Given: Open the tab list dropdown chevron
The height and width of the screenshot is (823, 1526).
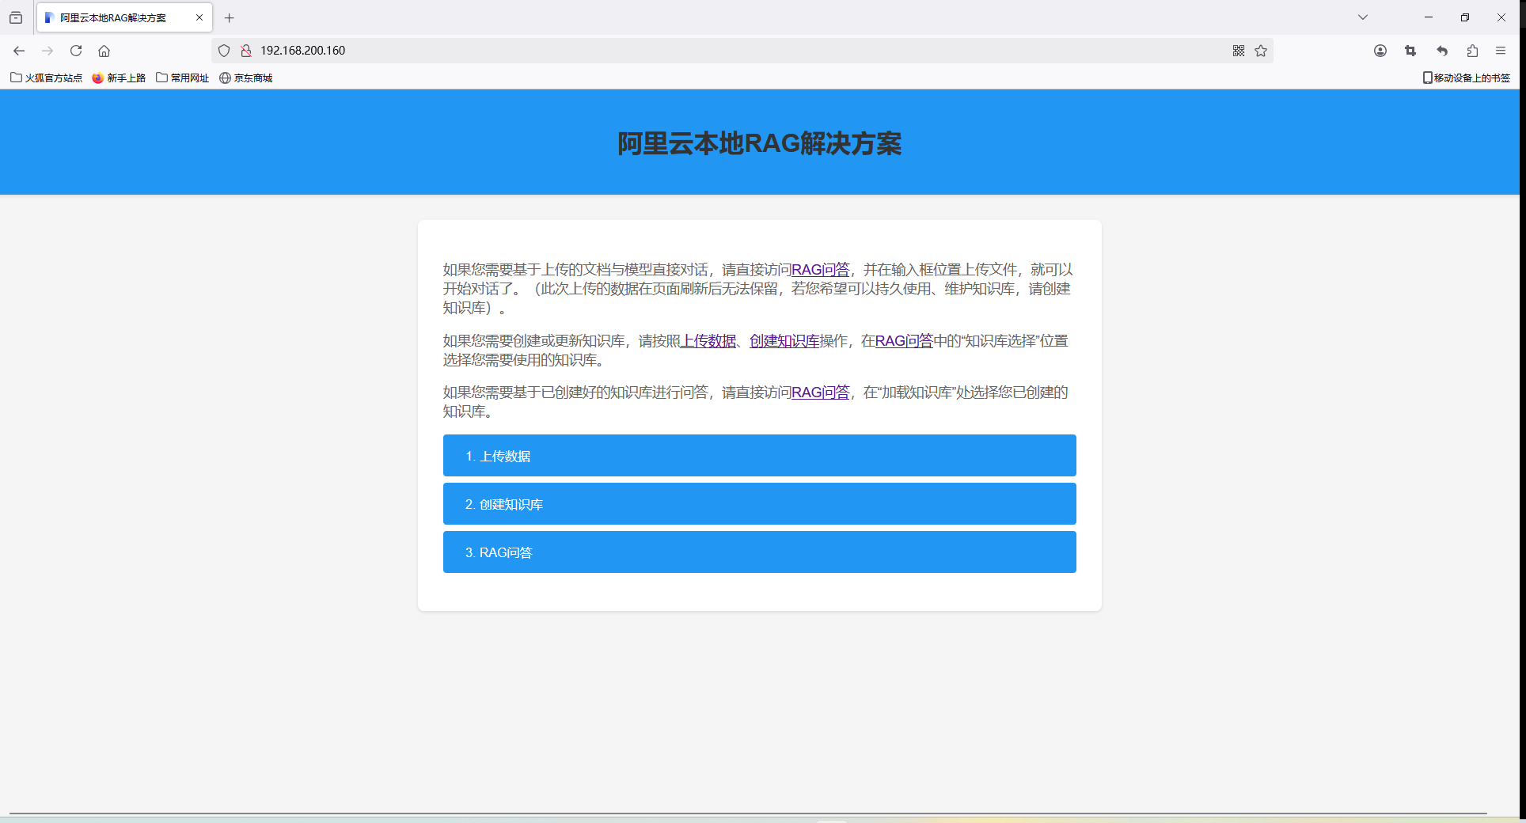Looking at the screenshot, I should coord(1363,17).
